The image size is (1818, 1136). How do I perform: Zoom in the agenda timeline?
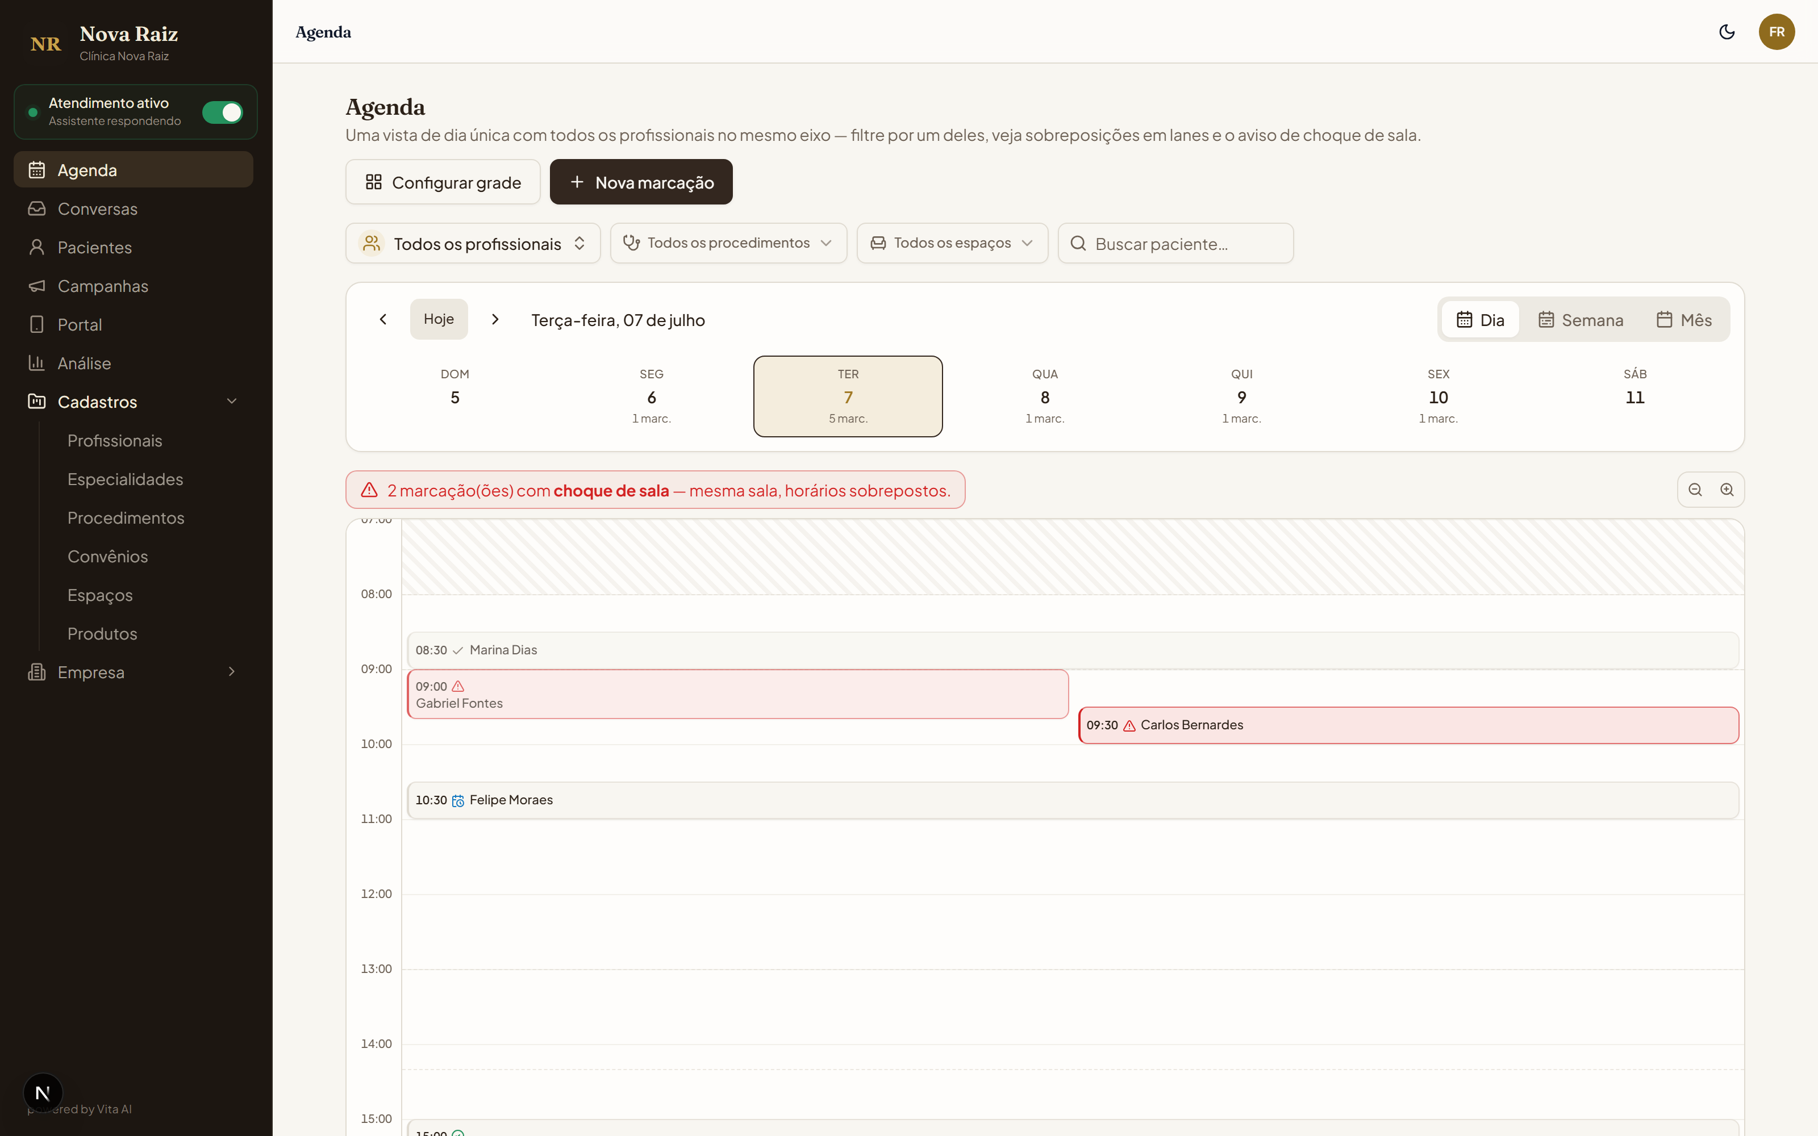click(1727, 490)
